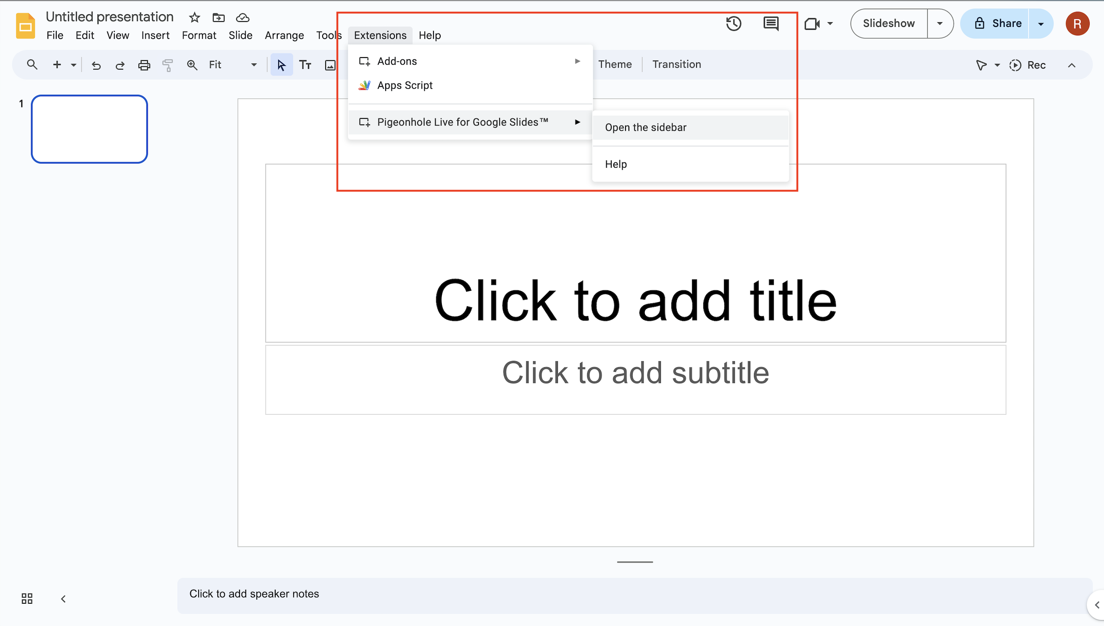Switch to Grid view icon

(26, 599)
